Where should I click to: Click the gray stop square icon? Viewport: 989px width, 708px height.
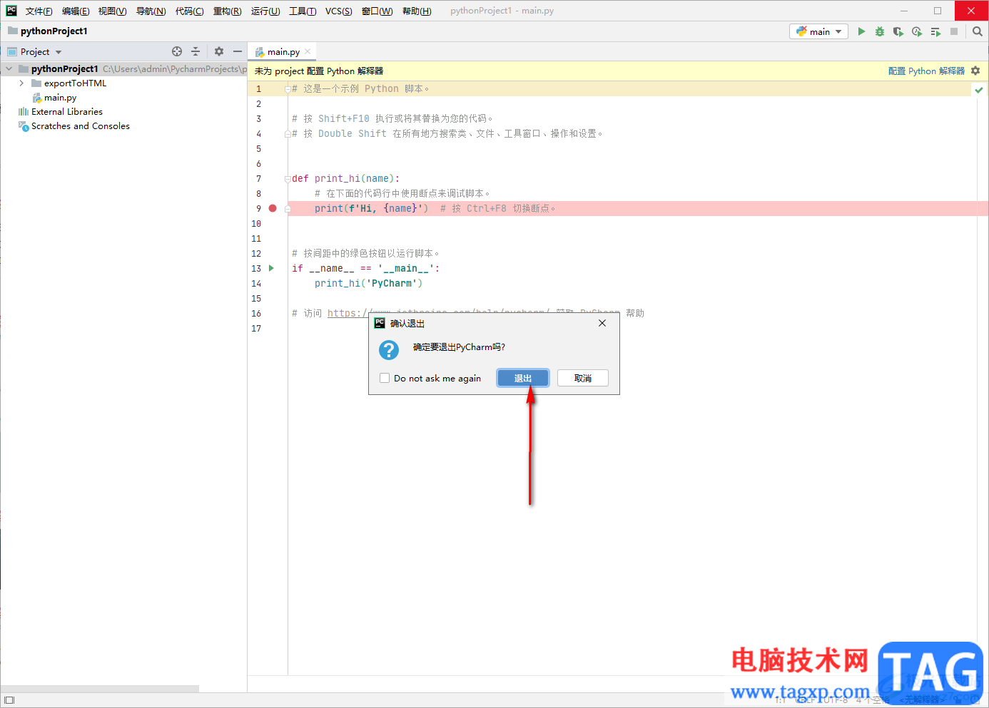[x=954, y=31]
